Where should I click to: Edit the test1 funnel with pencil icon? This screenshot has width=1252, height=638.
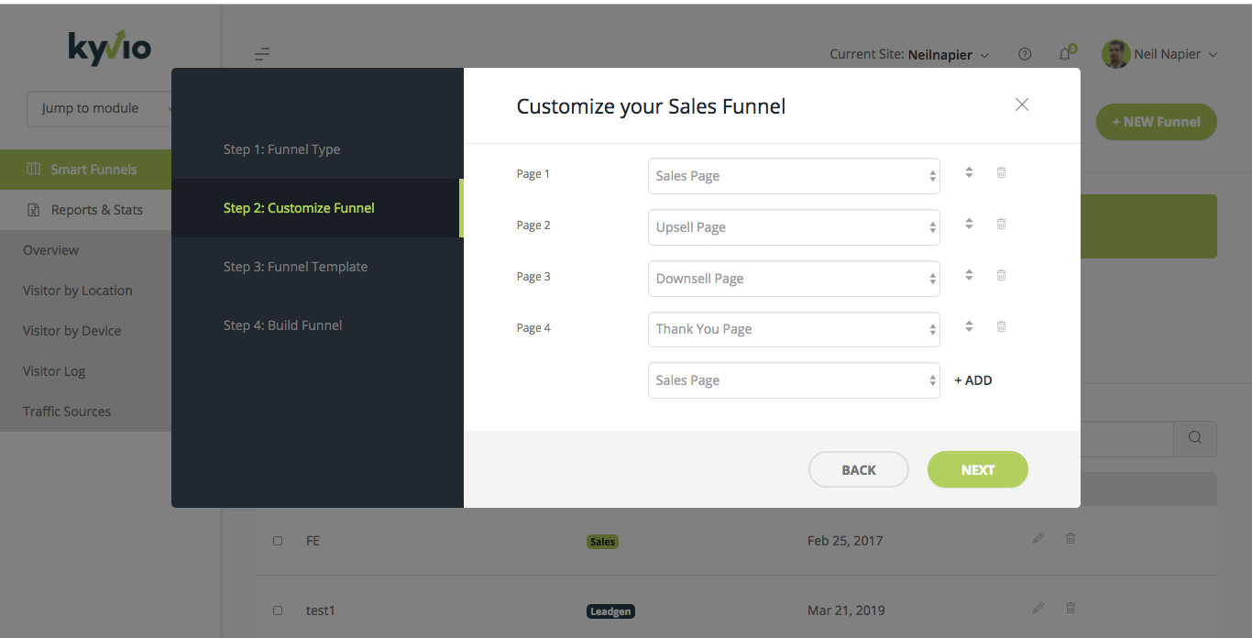point(1038,608)
